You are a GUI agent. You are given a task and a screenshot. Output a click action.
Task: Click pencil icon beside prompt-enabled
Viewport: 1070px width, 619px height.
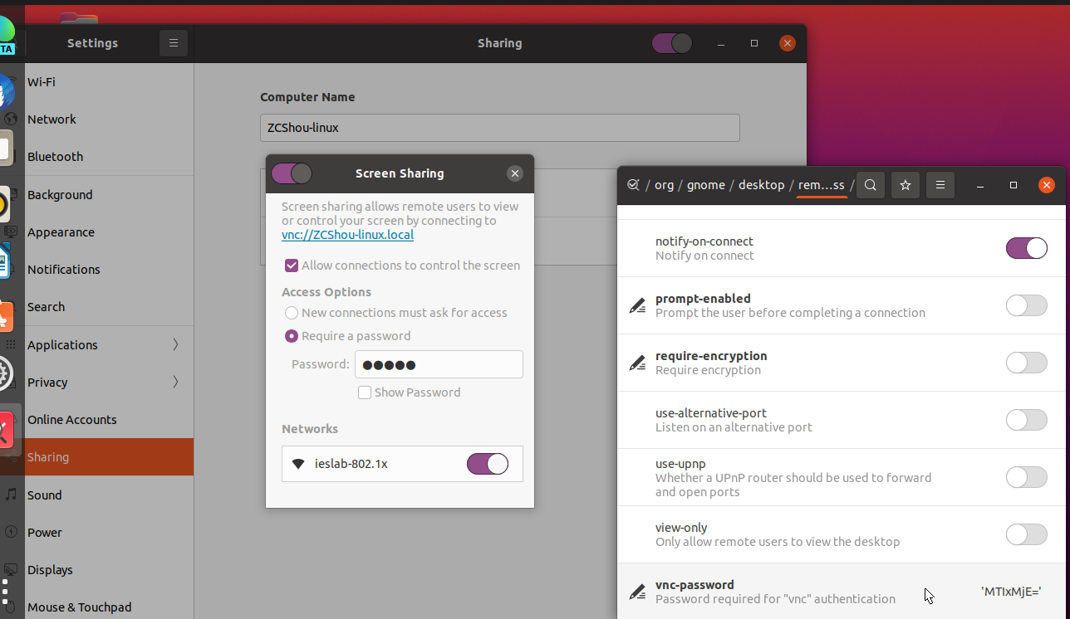[x=637, y=306]
